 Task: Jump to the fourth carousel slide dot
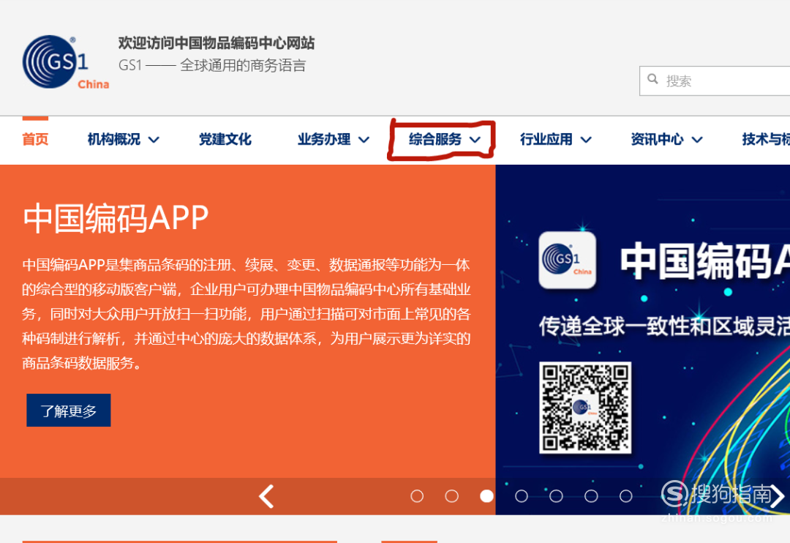point(522,496)
